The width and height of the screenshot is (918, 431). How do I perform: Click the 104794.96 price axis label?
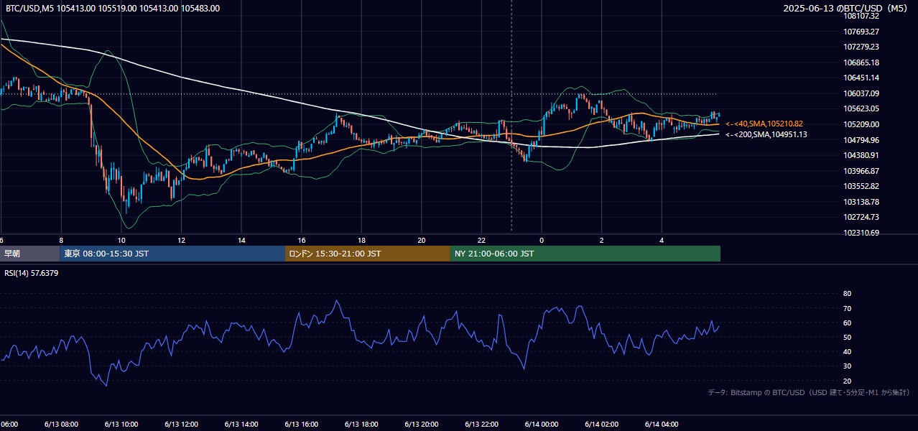(x=861, y=140)
